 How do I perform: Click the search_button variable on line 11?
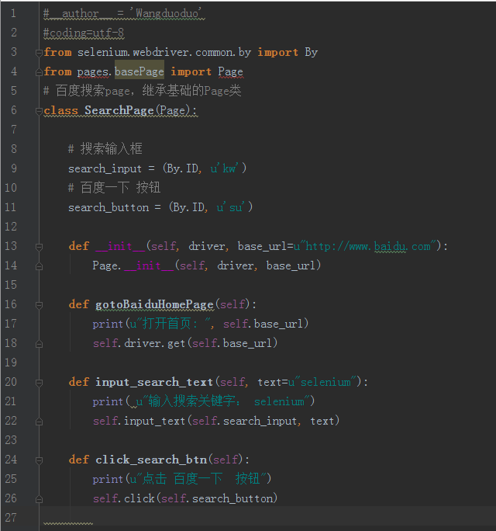point(108,207)
